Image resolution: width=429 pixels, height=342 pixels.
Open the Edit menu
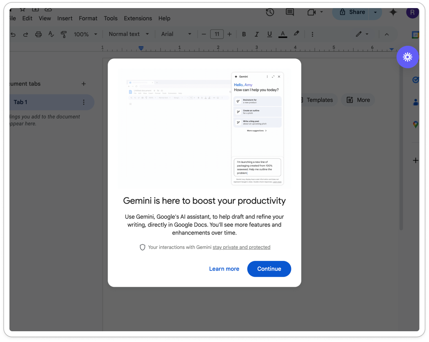pos(27,18)
